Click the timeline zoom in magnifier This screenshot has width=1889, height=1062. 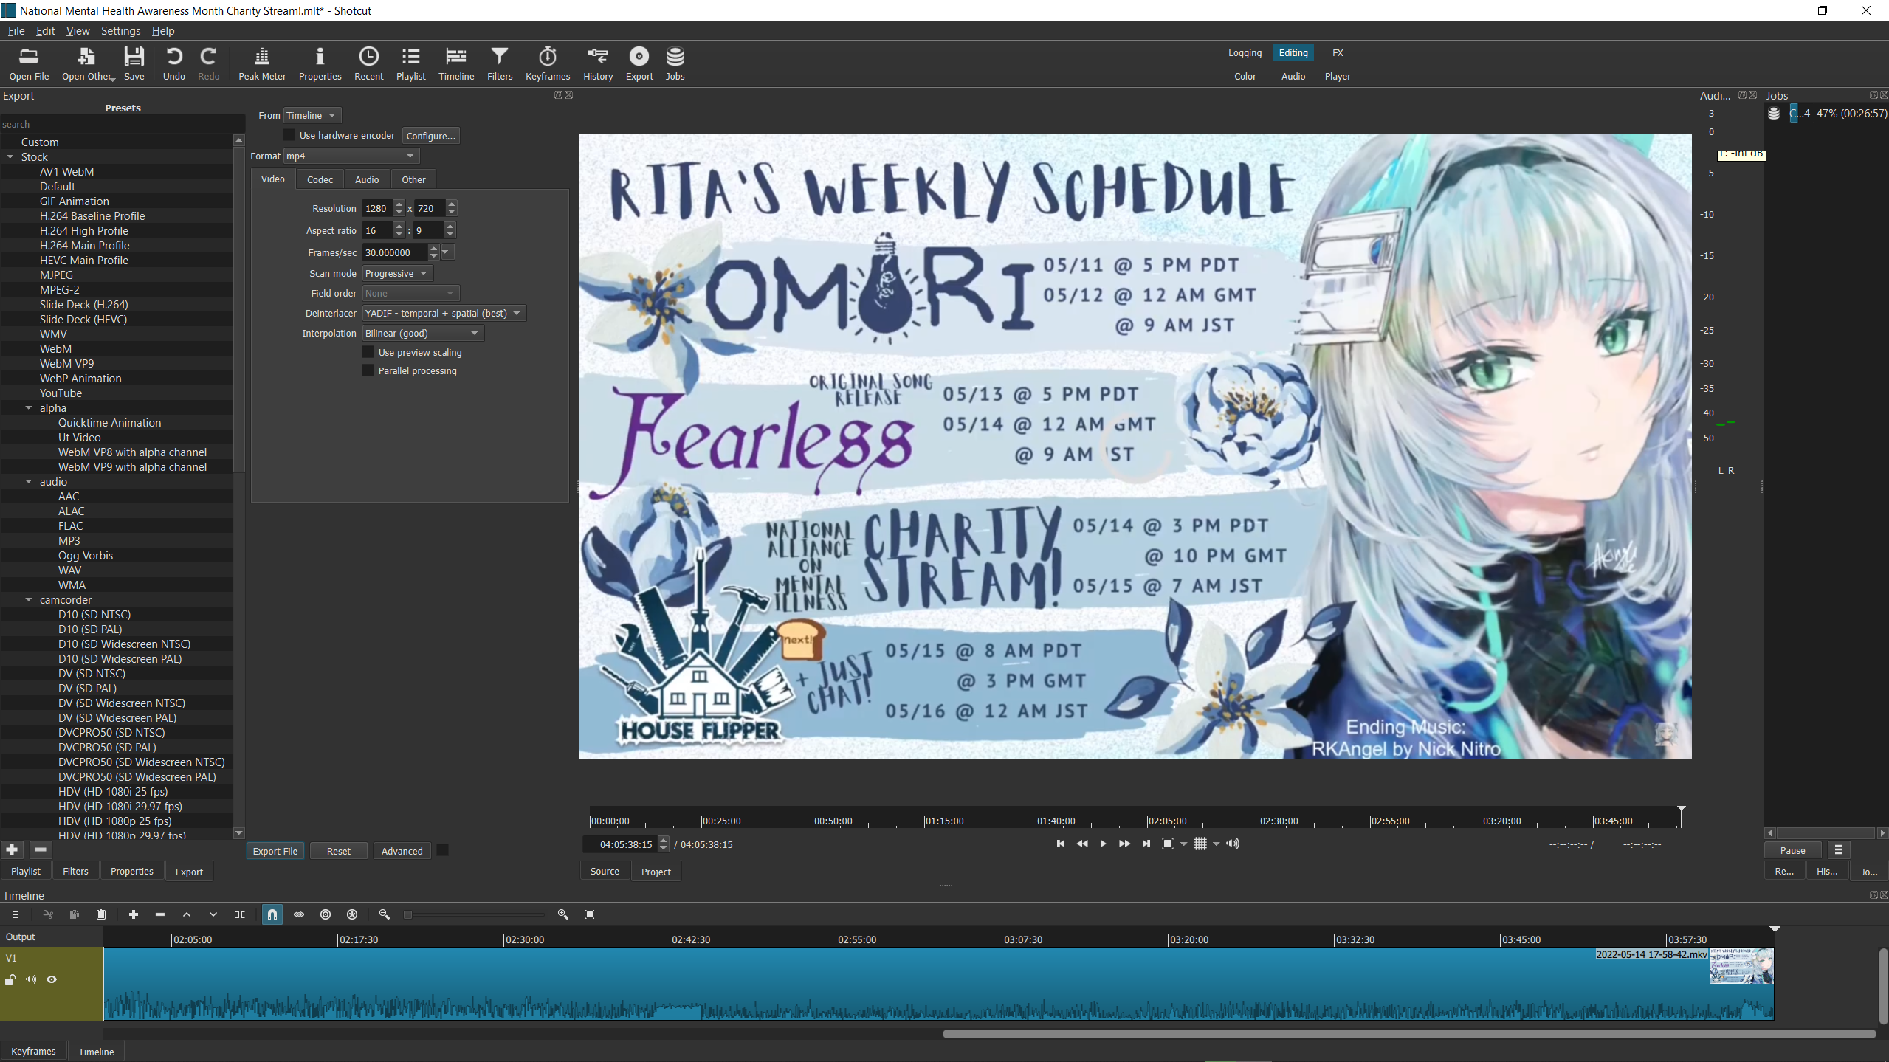[563, 914]
